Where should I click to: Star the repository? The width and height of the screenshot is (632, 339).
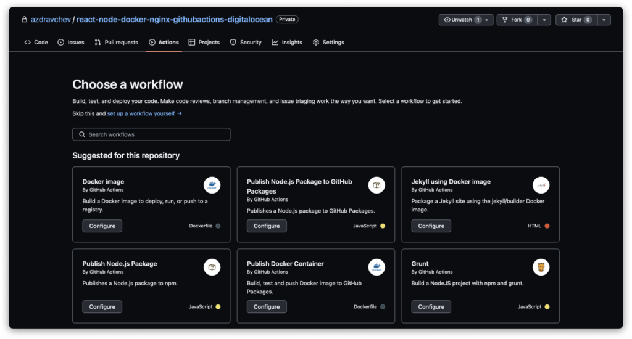tap(576, 20)
